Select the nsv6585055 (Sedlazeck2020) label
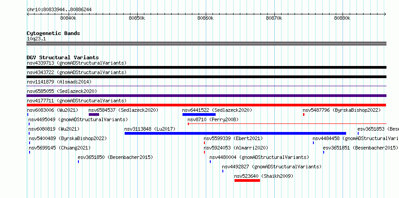This screenshot has height=198, width=399. [62, 91]
